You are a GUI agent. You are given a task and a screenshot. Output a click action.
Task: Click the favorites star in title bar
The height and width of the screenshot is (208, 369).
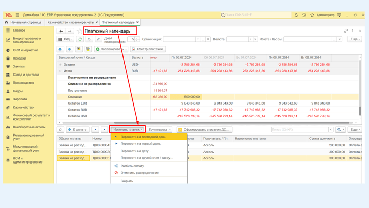(312, 15)
